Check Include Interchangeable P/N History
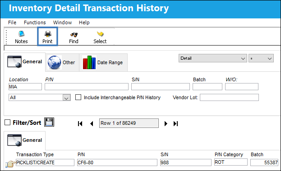Screen dimensions: 281x171 (78, 97)
